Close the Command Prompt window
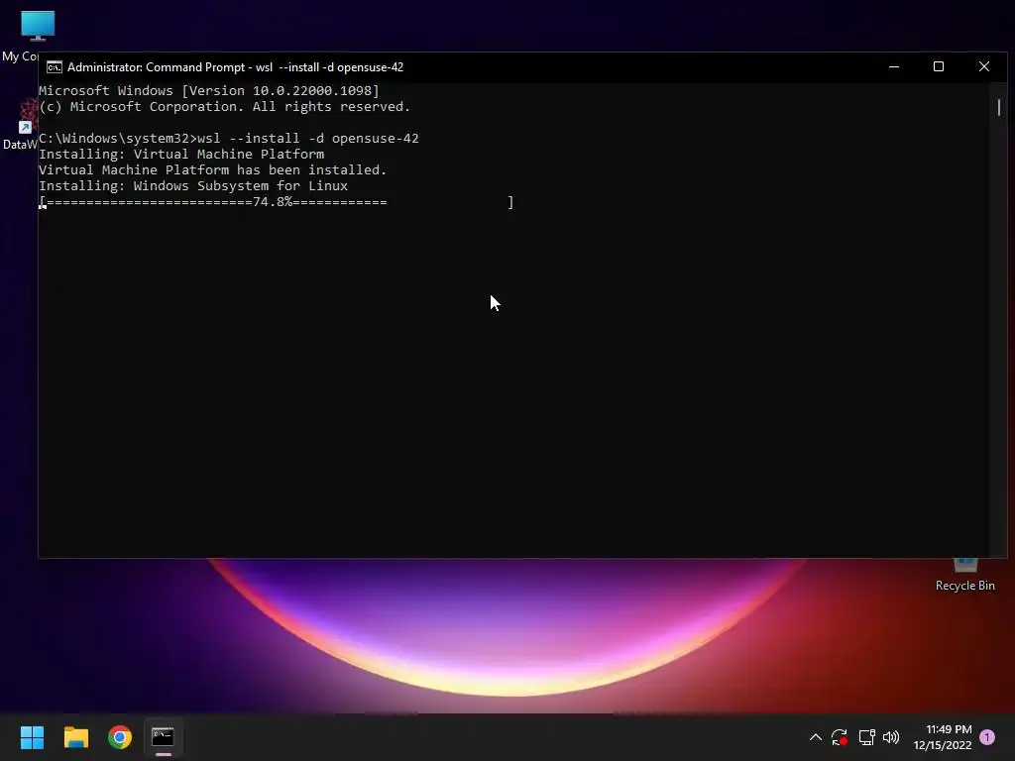This screenshot has height=761, width=1015. pos(984,66)
